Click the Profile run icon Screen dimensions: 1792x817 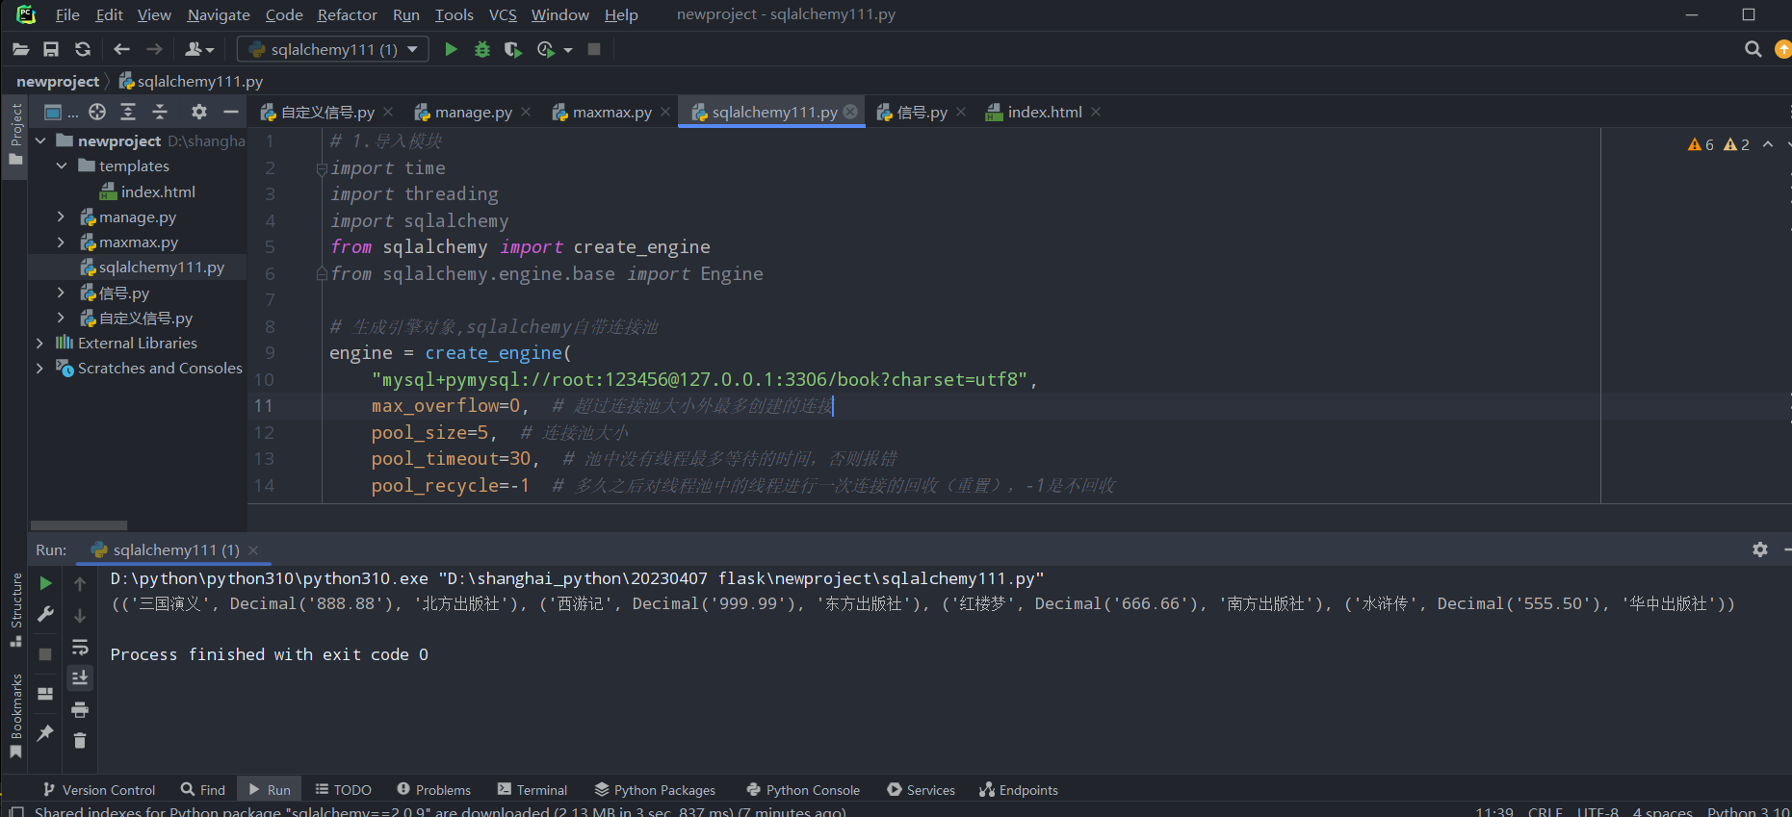coord(546,49)
